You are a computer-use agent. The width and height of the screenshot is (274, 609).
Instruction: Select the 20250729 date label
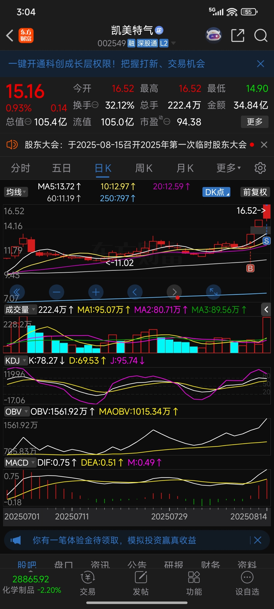(x=169, y=516)
